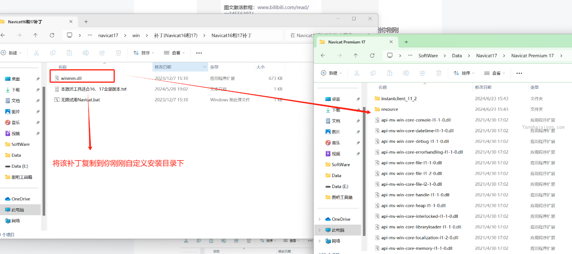Click win breadcrumb in left window address bar
The height and width of the screenshot is (254, 572).
tap(136, 35)
